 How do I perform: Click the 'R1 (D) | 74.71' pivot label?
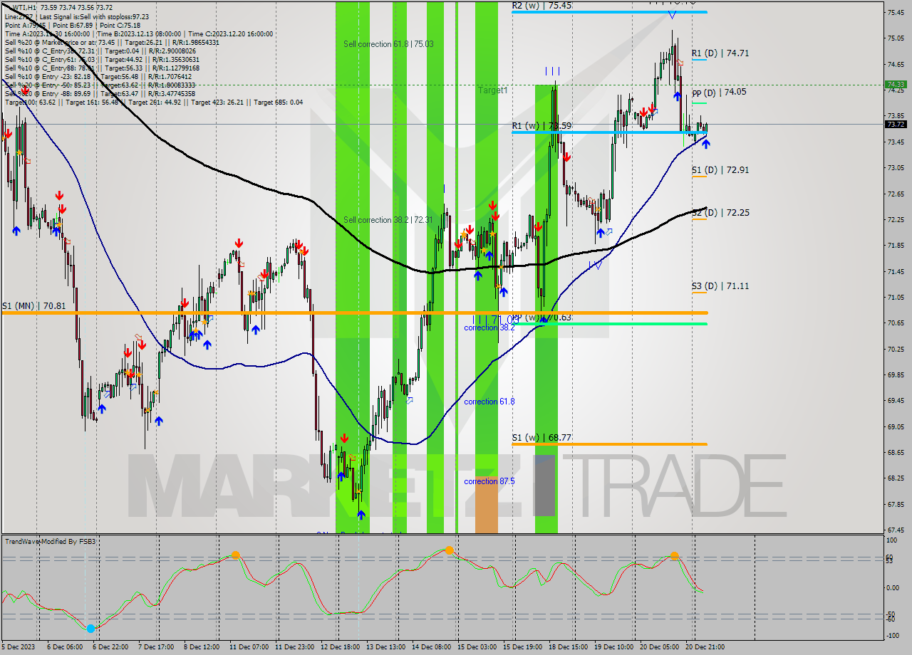(720, 53)
